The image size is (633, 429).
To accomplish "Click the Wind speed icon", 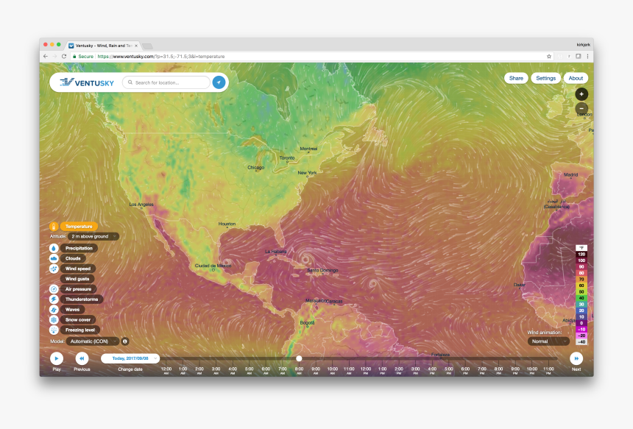I will (x=54, y=269).
